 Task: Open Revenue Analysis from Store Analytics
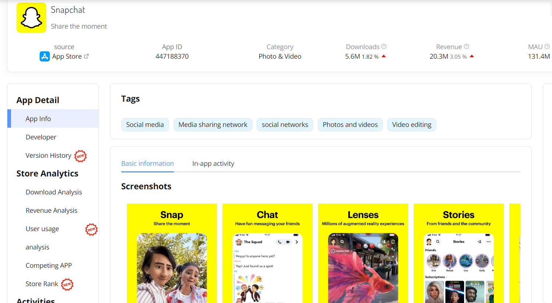point(51,210)
